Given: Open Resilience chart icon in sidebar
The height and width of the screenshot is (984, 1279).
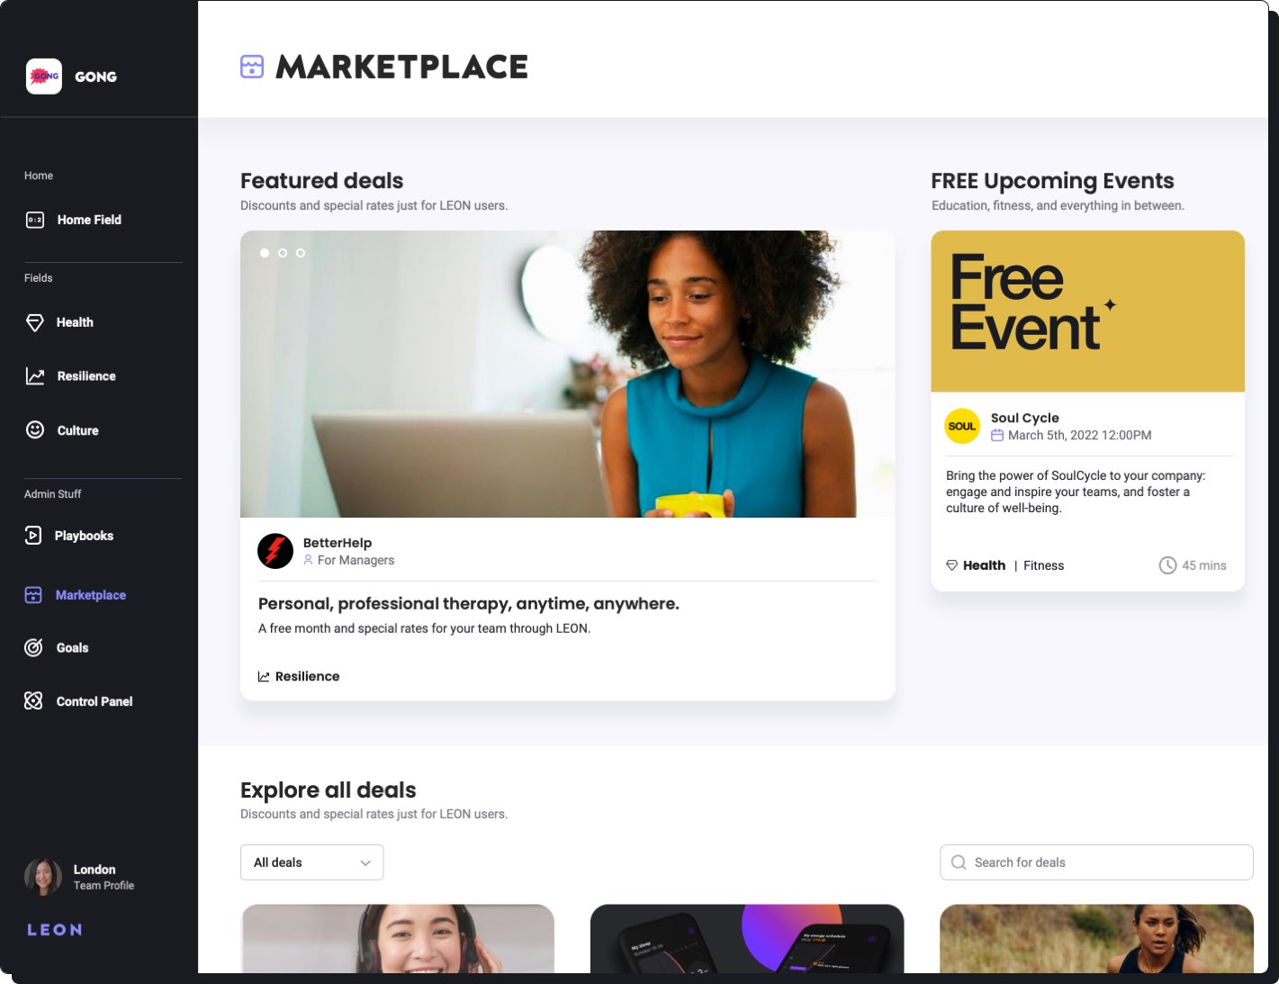Looking at the screenshot, I should click(35, 376).
